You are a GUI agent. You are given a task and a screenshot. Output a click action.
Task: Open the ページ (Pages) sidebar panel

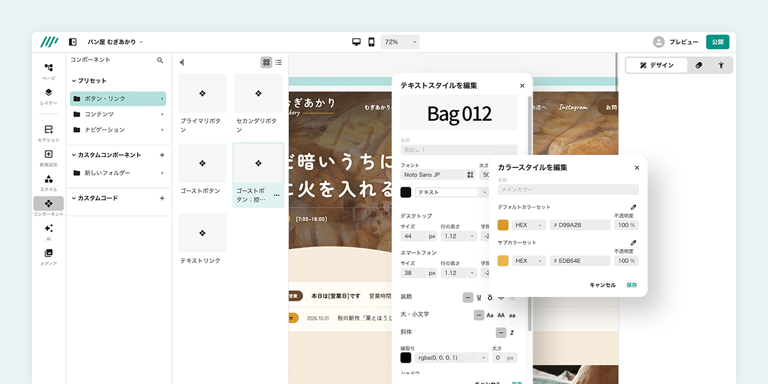(49, 71)
